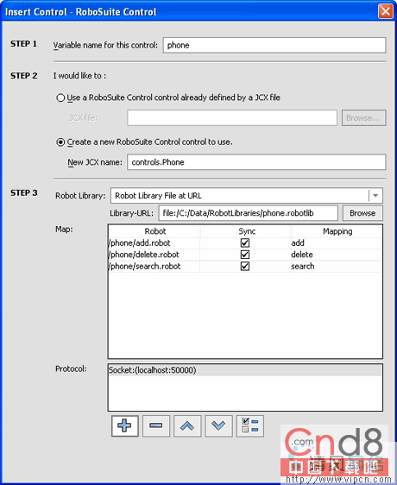Image resolution: width=397 pixels, height=485 pixels.
Task: Click the Sync column header
Action: click(247, 231)
